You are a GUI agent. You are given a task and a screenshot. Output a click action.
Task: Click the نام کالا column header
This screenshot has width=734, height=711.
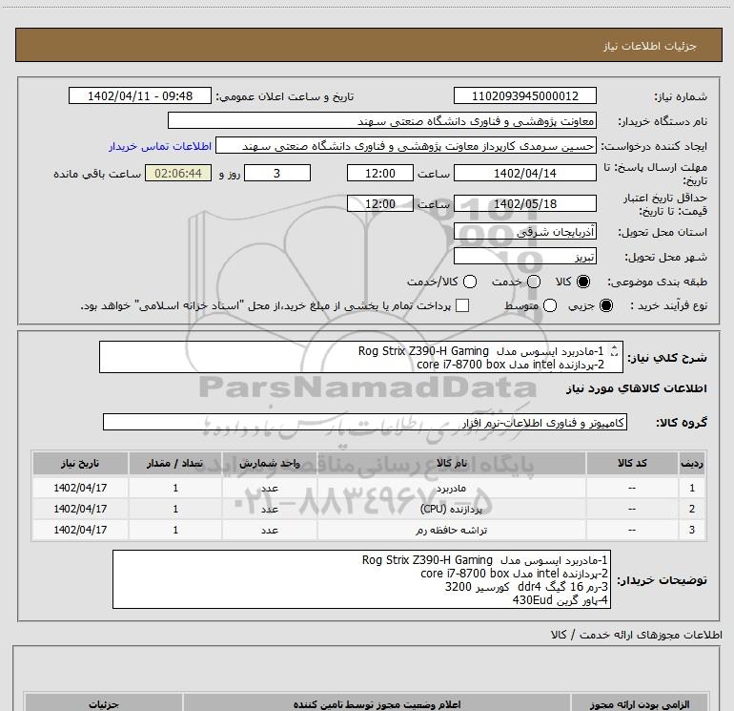pos(451,463)
